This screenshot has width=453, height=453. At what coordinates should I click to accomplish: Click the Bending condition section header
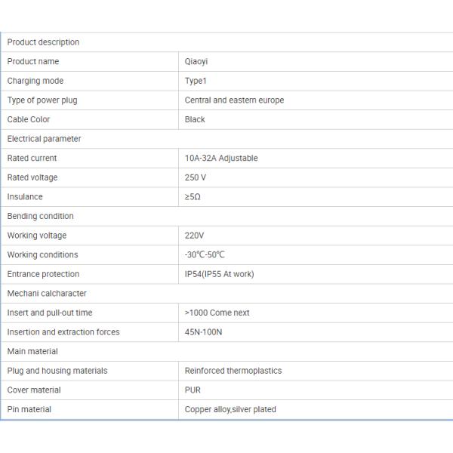click(40, 216)
